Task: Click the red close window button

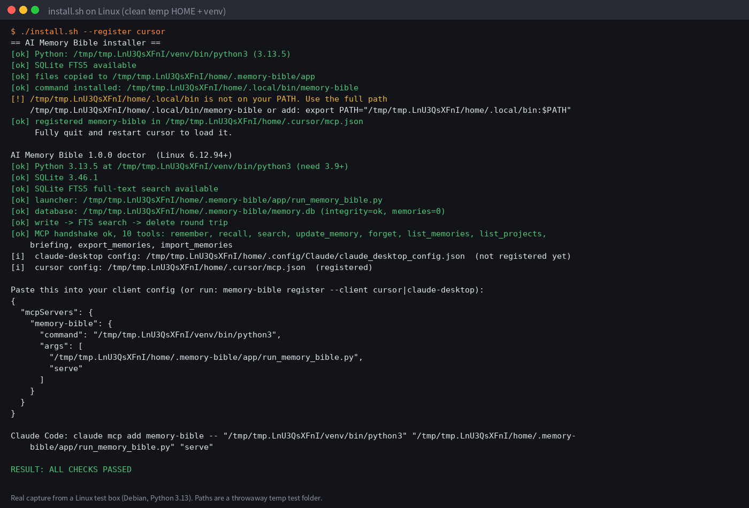Action: 11,10
